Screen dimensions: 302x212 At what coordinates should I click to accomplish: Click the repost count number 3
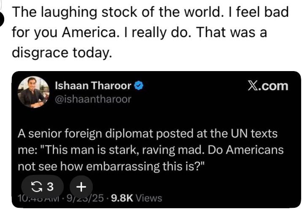click(x=50, y=186)
